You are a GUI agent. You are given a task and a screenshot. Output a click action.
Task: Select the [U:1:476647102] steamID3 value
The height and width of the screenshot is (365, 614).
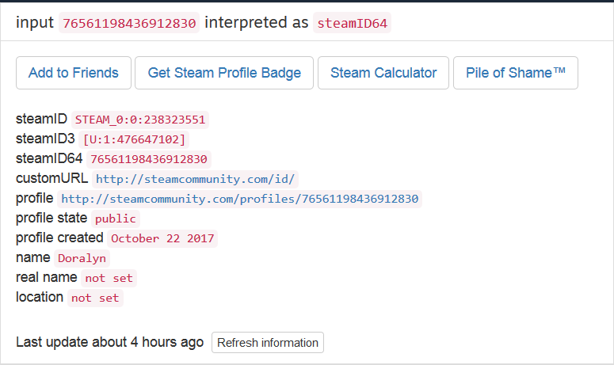tap(134, 139)
